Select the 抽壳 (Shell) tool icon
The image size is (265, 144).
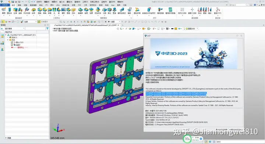tap(86, 11)
